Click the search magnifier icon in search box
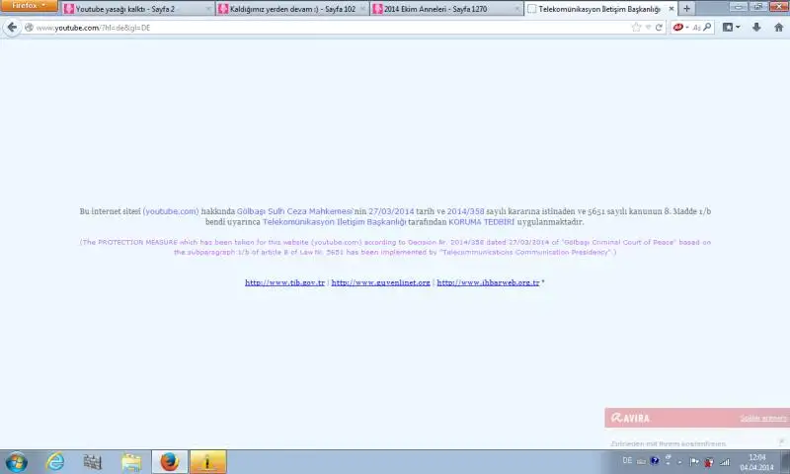The image size is (790, 474). 707,28
